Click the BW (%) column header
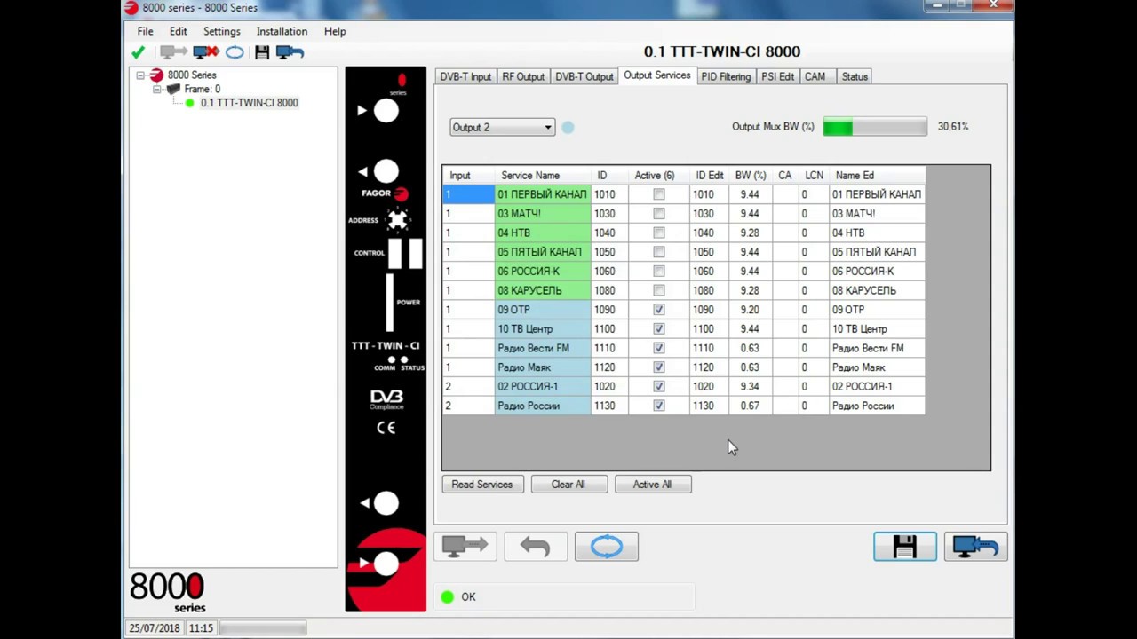Screen dimensions: 1137x639 coord(751,176)
